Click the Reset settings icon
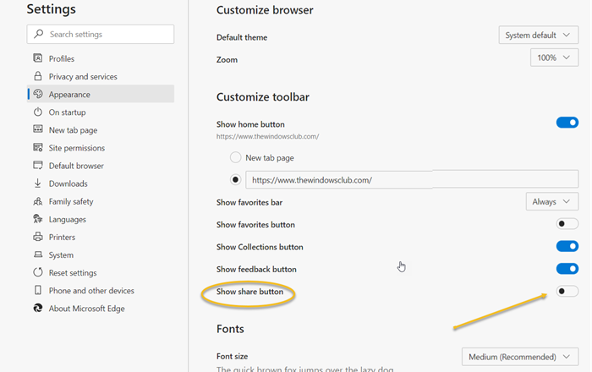592x372 pixels. 38,272
